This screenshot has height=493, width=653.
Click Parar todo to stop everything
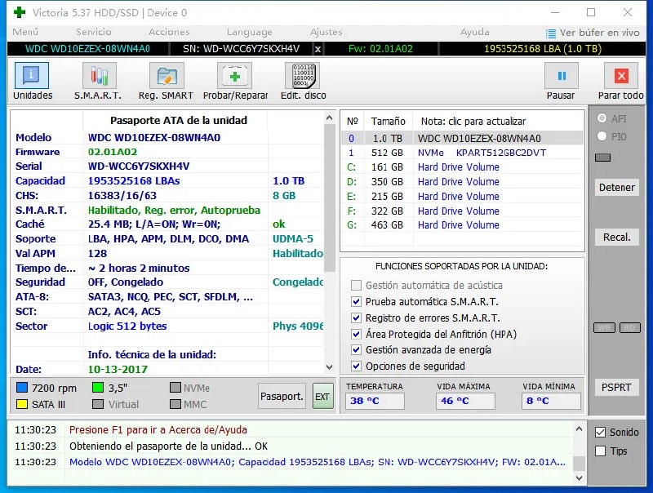[620, 80]
